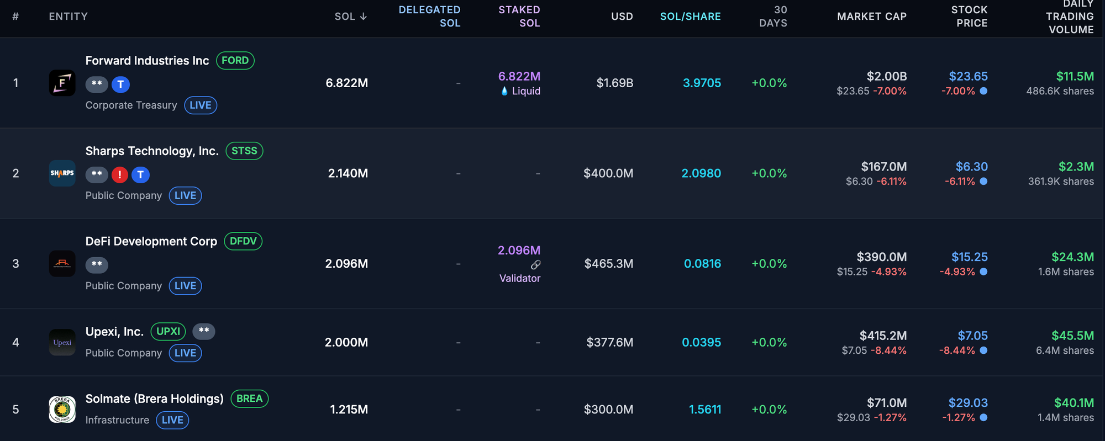Click the Daily Trading Volume header
Image resolution: width=1105 pixels, height=441 pixels.
pyautogui.click(x=1069, y=17)
